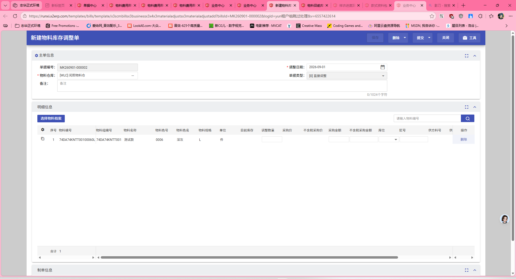Click the 选择物料档案 button
This screenshot has height=279, width=516.
(x=51, y=119)
